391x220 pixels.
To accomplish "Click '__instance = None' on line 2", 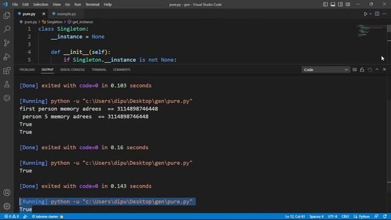I will point(78,37).
